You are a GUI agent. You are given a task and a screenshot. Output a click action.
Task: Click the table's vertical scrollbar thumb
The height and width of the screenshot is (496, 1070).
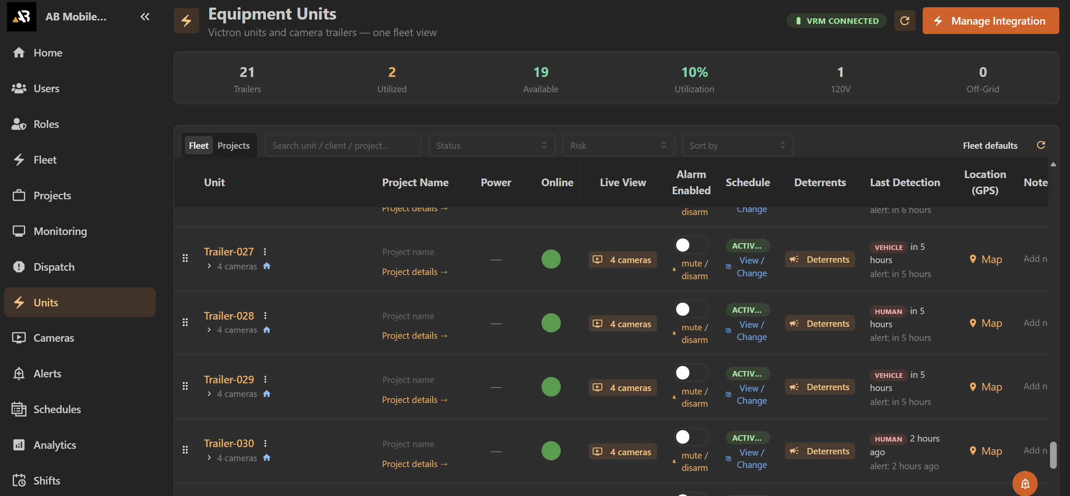(x=1053, y=455)
